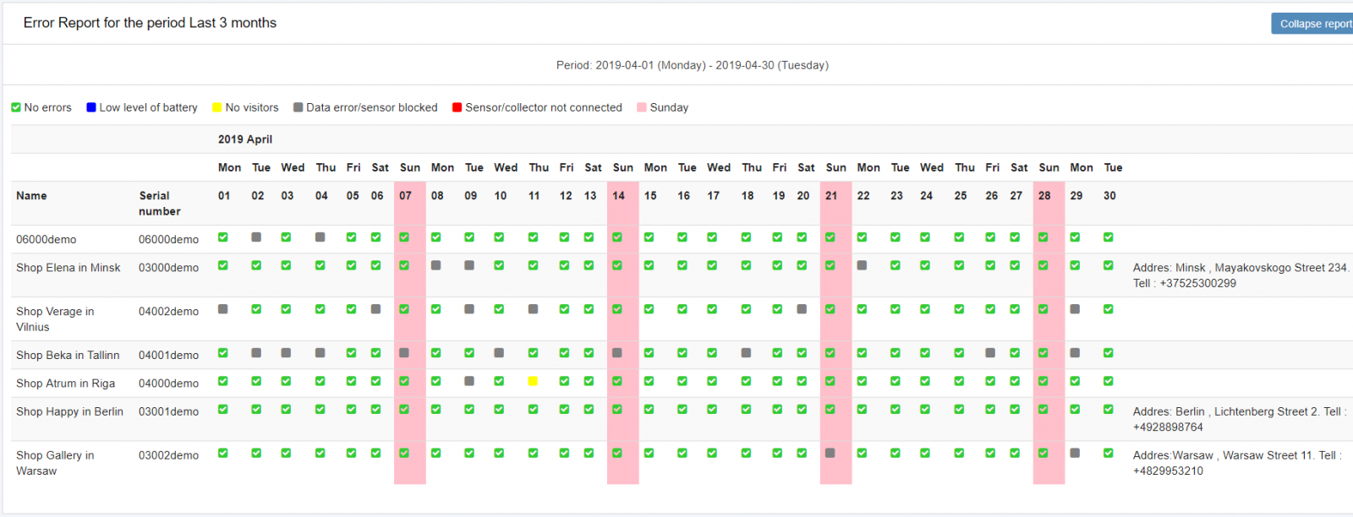Click gray error icon for Shop Gallery on April 21

(x=830, y=453)
